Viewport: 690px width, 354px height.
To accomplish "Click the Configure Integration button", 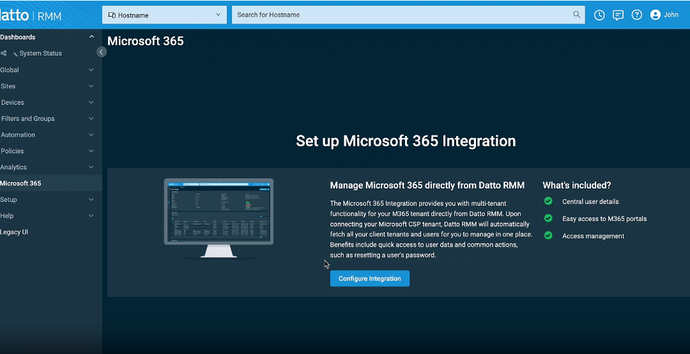I will coord(370,278).
